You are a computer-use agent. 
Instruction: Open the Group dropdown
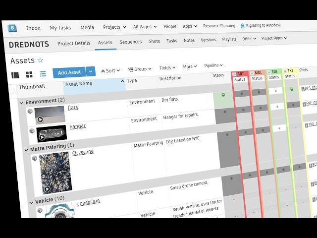click(140, 69)
